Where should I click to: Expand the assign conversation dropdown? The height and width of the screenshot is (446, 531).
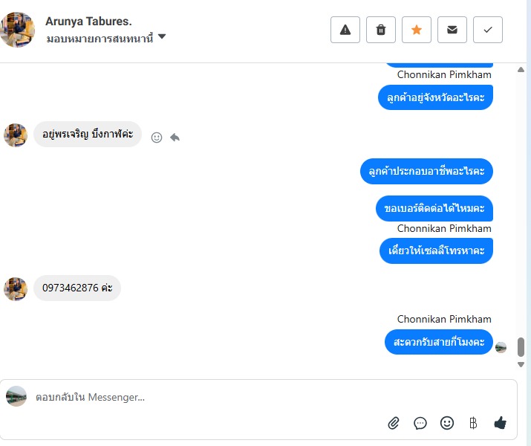(161, 37)
